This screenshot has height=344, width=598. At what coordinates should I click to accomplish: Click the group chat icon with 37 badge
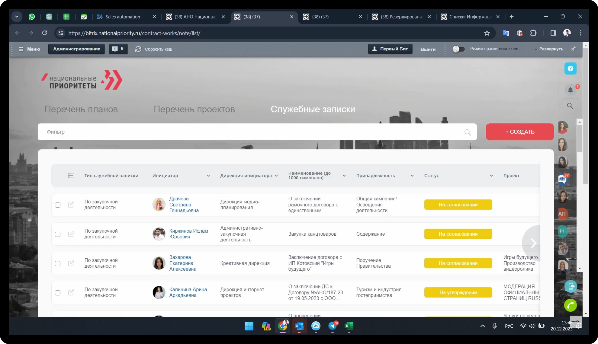pyautogui.click(x=563, y=179)
